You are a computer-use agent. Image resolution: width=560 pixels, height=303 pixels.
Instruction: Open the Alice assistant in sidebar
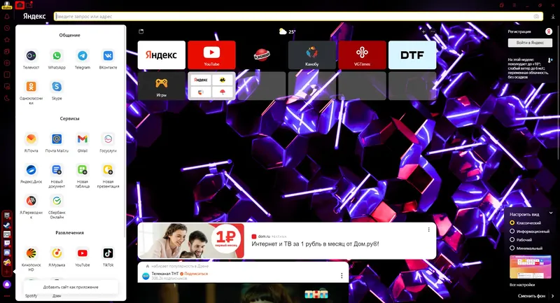7,284
